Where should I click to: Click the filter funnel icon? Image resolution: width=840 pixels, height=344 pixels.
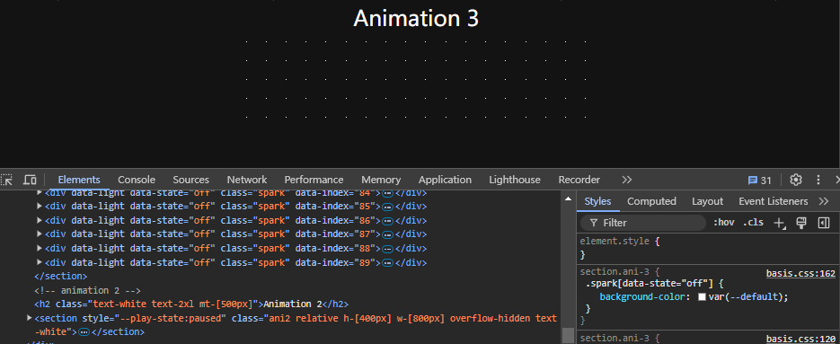[594, 223]
